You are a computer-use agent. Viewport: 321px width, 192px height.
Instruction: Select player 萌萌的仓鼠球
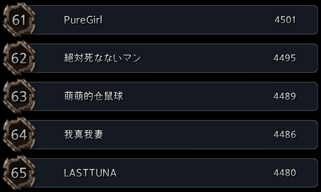(x=94, y=96)
